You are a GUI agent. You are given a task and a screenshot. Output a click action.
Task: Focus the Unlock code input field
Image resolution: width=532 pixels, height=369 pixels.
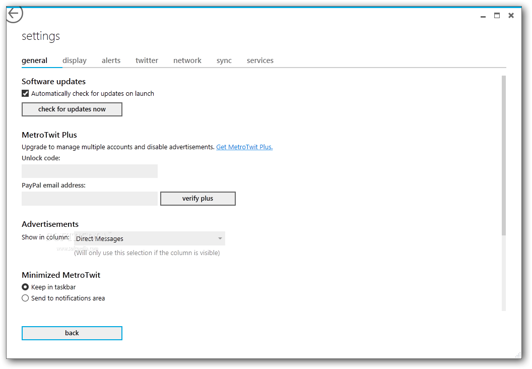pos(90,171)
